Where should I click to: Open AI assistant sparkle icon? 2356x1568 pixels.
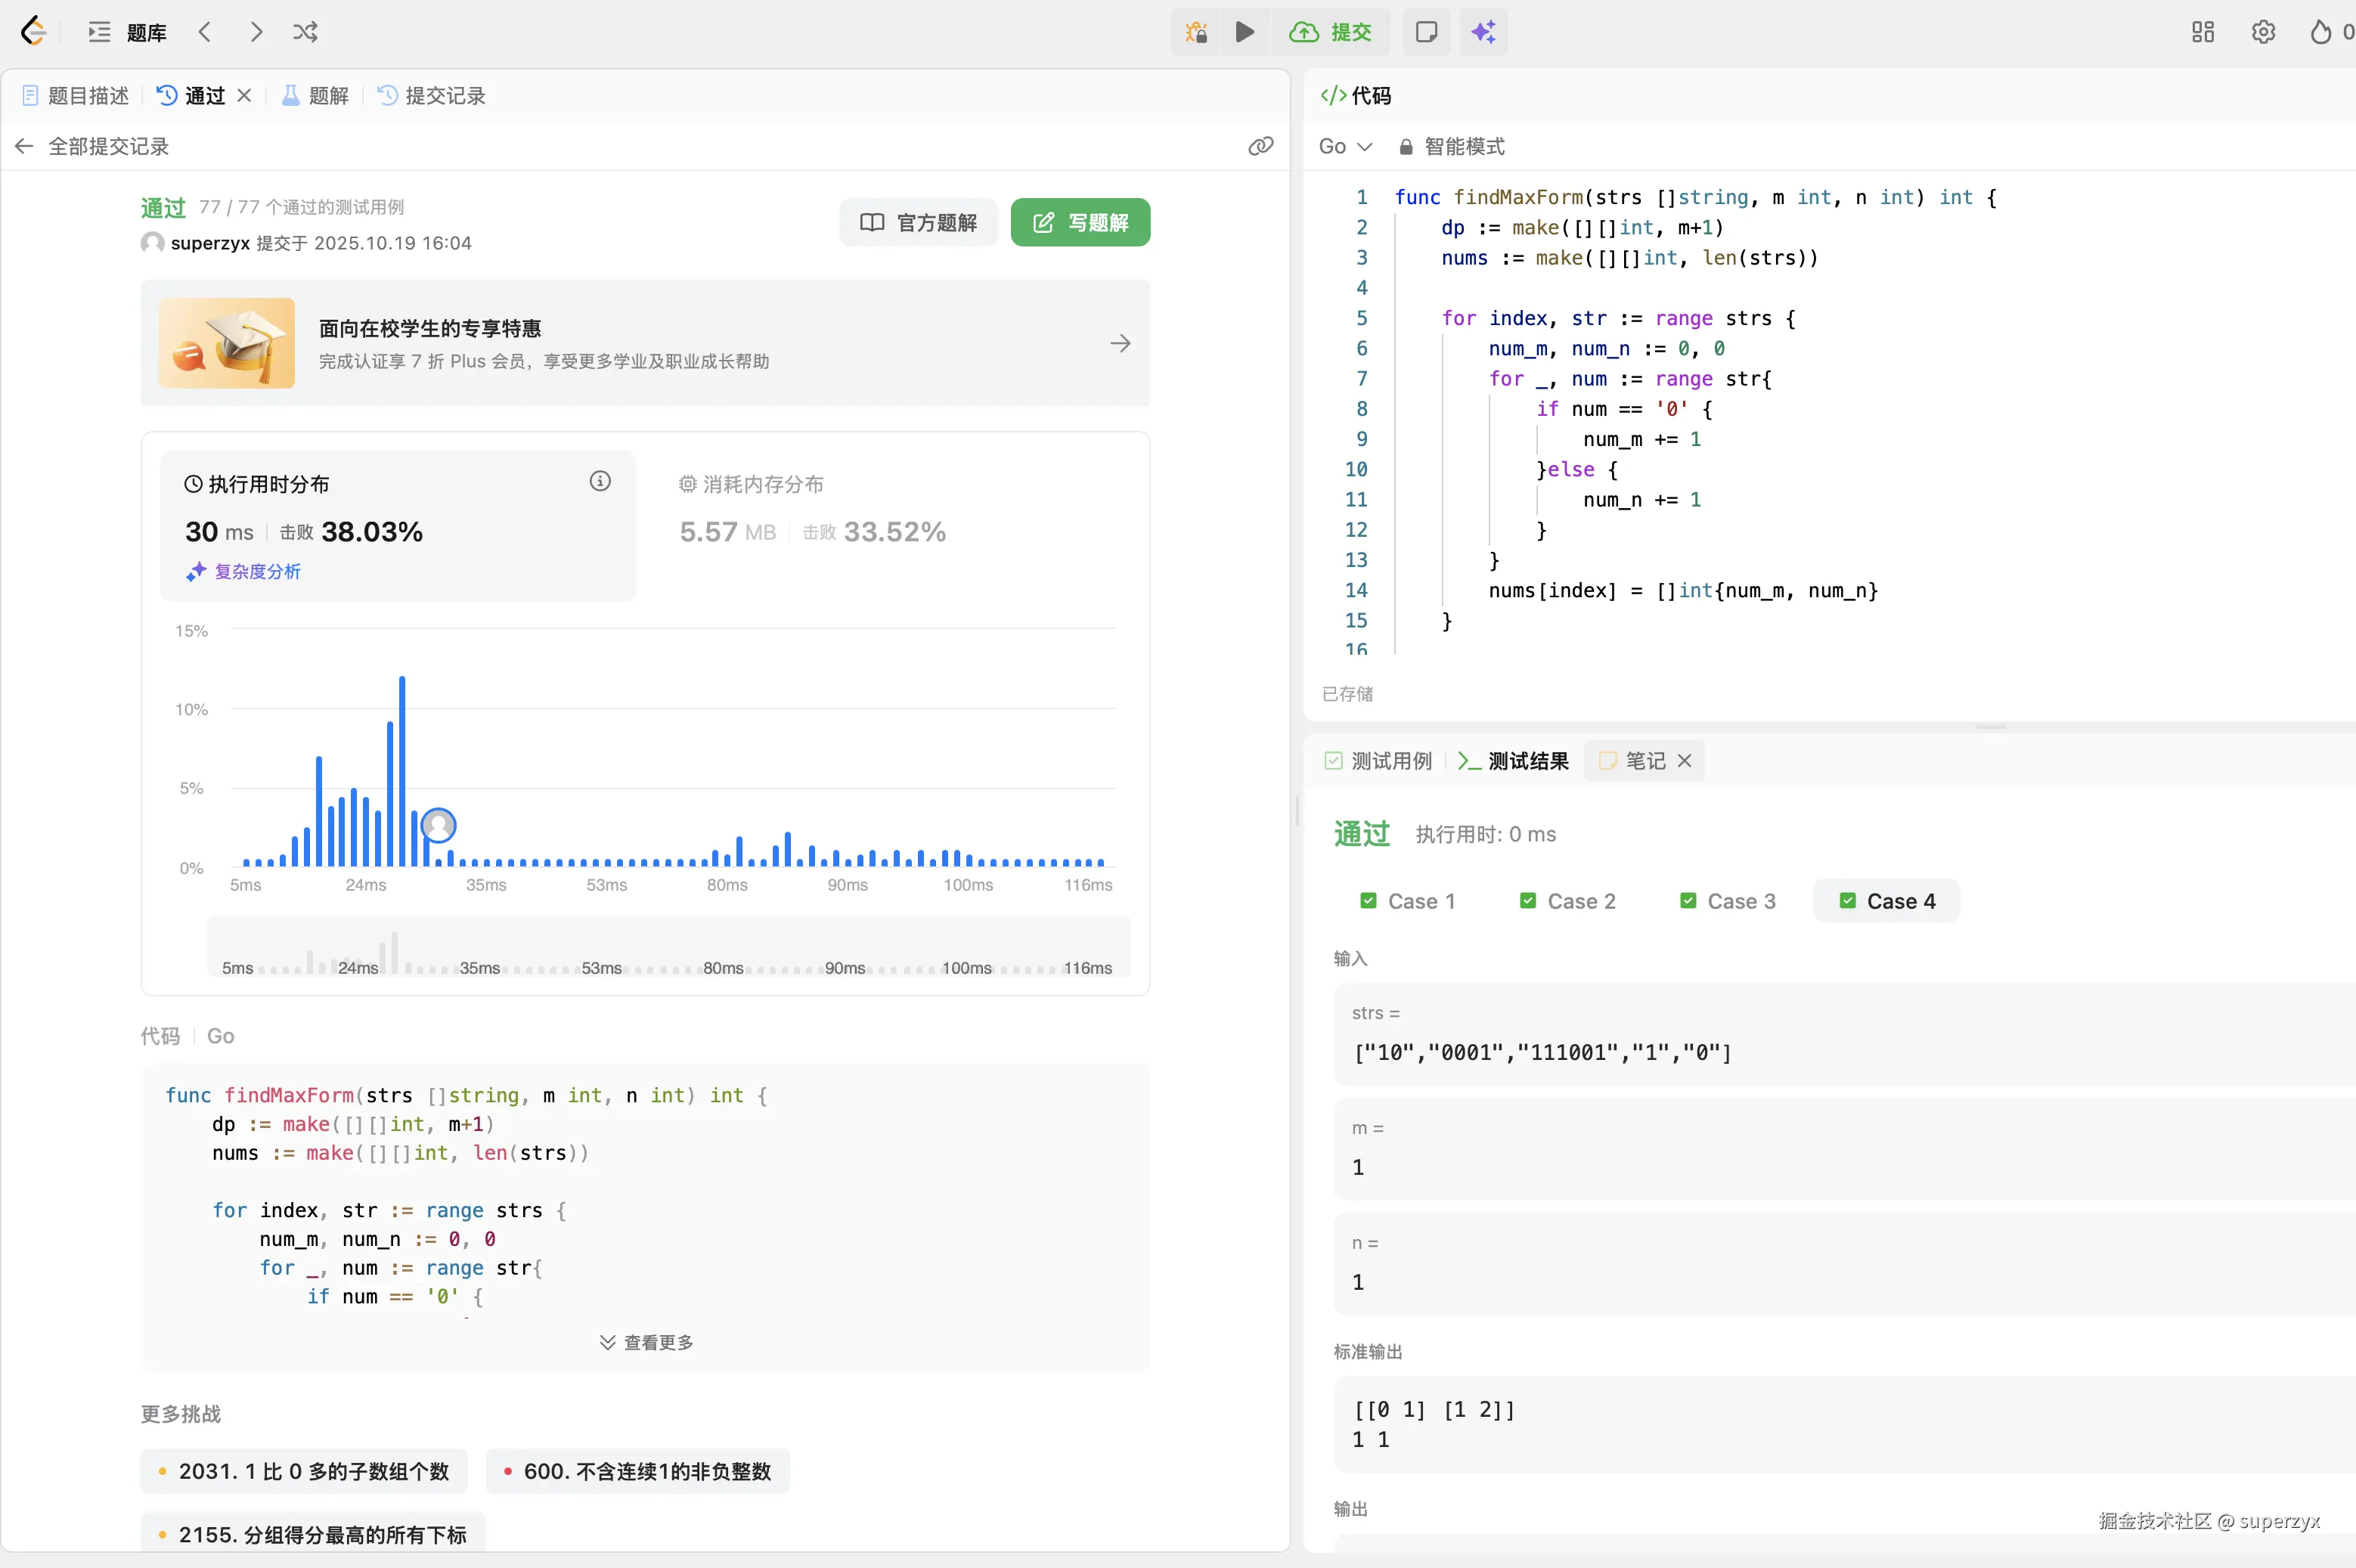(x=1484, y=32)
